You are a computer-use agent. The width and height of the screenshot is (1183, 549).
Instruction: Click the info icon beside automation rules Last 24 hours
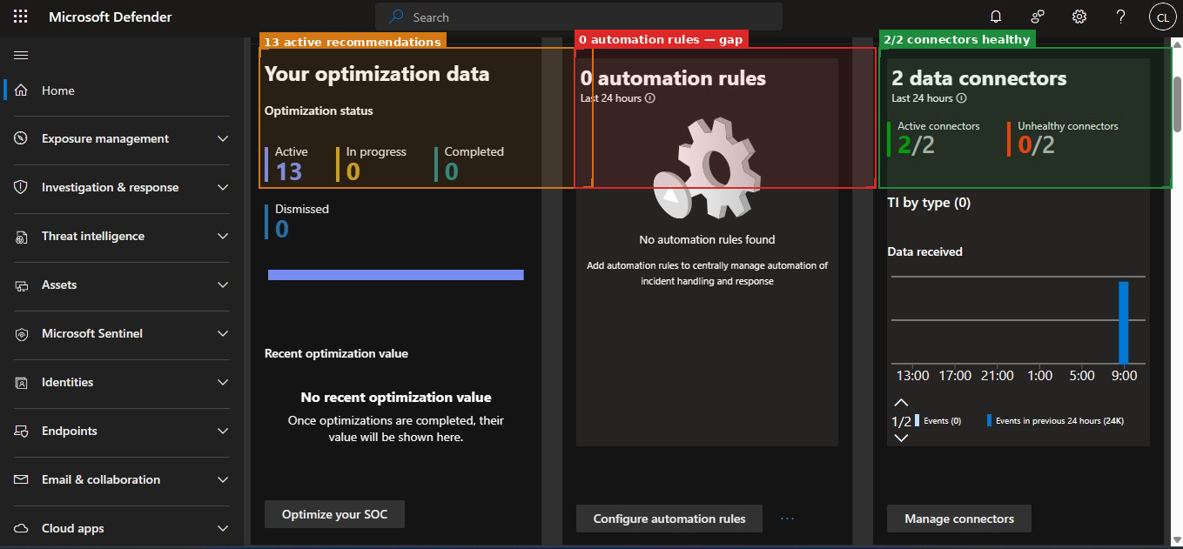[650, 98]
